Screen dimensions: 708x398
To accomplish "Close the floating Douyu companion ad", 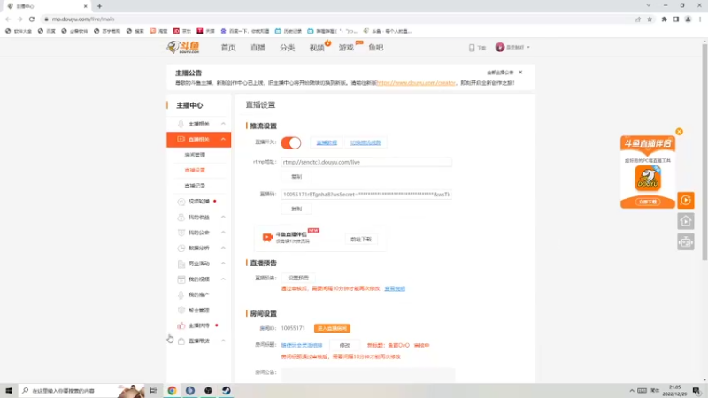I will [679, 132].
